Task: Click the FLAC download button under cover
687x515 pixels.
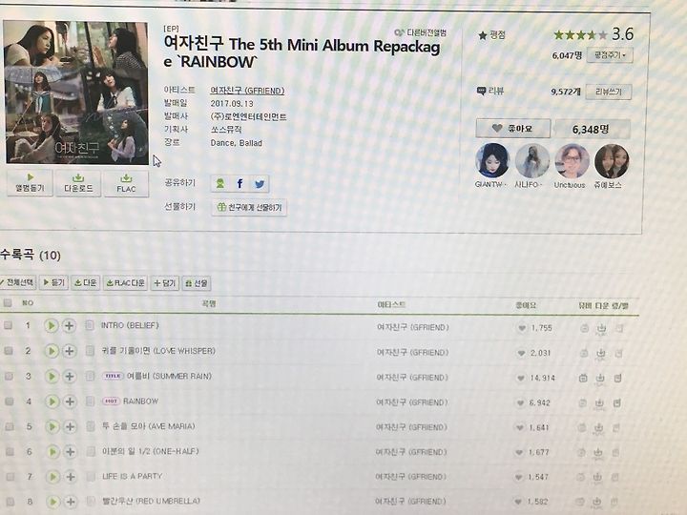Action: pyautogui.click(x=126, y=183)
